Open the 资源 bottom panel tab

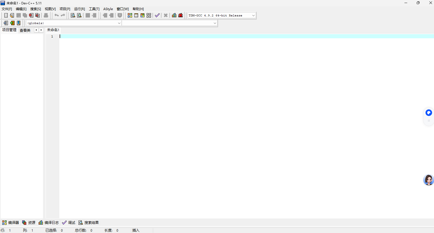(29, 223)
